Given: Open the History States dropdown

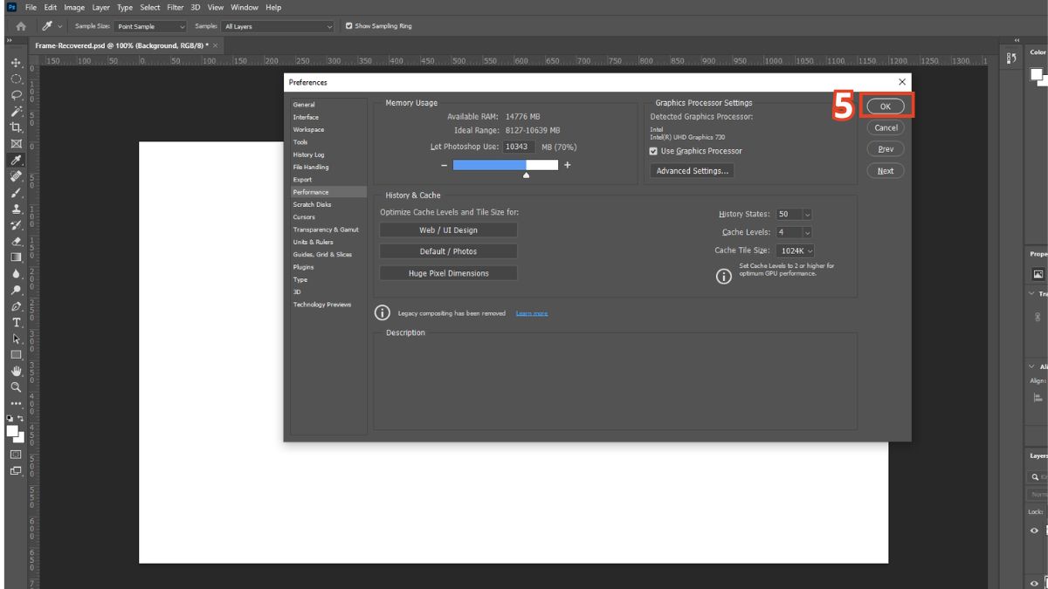Looking at the screenshot, I should tap(794, 214).
